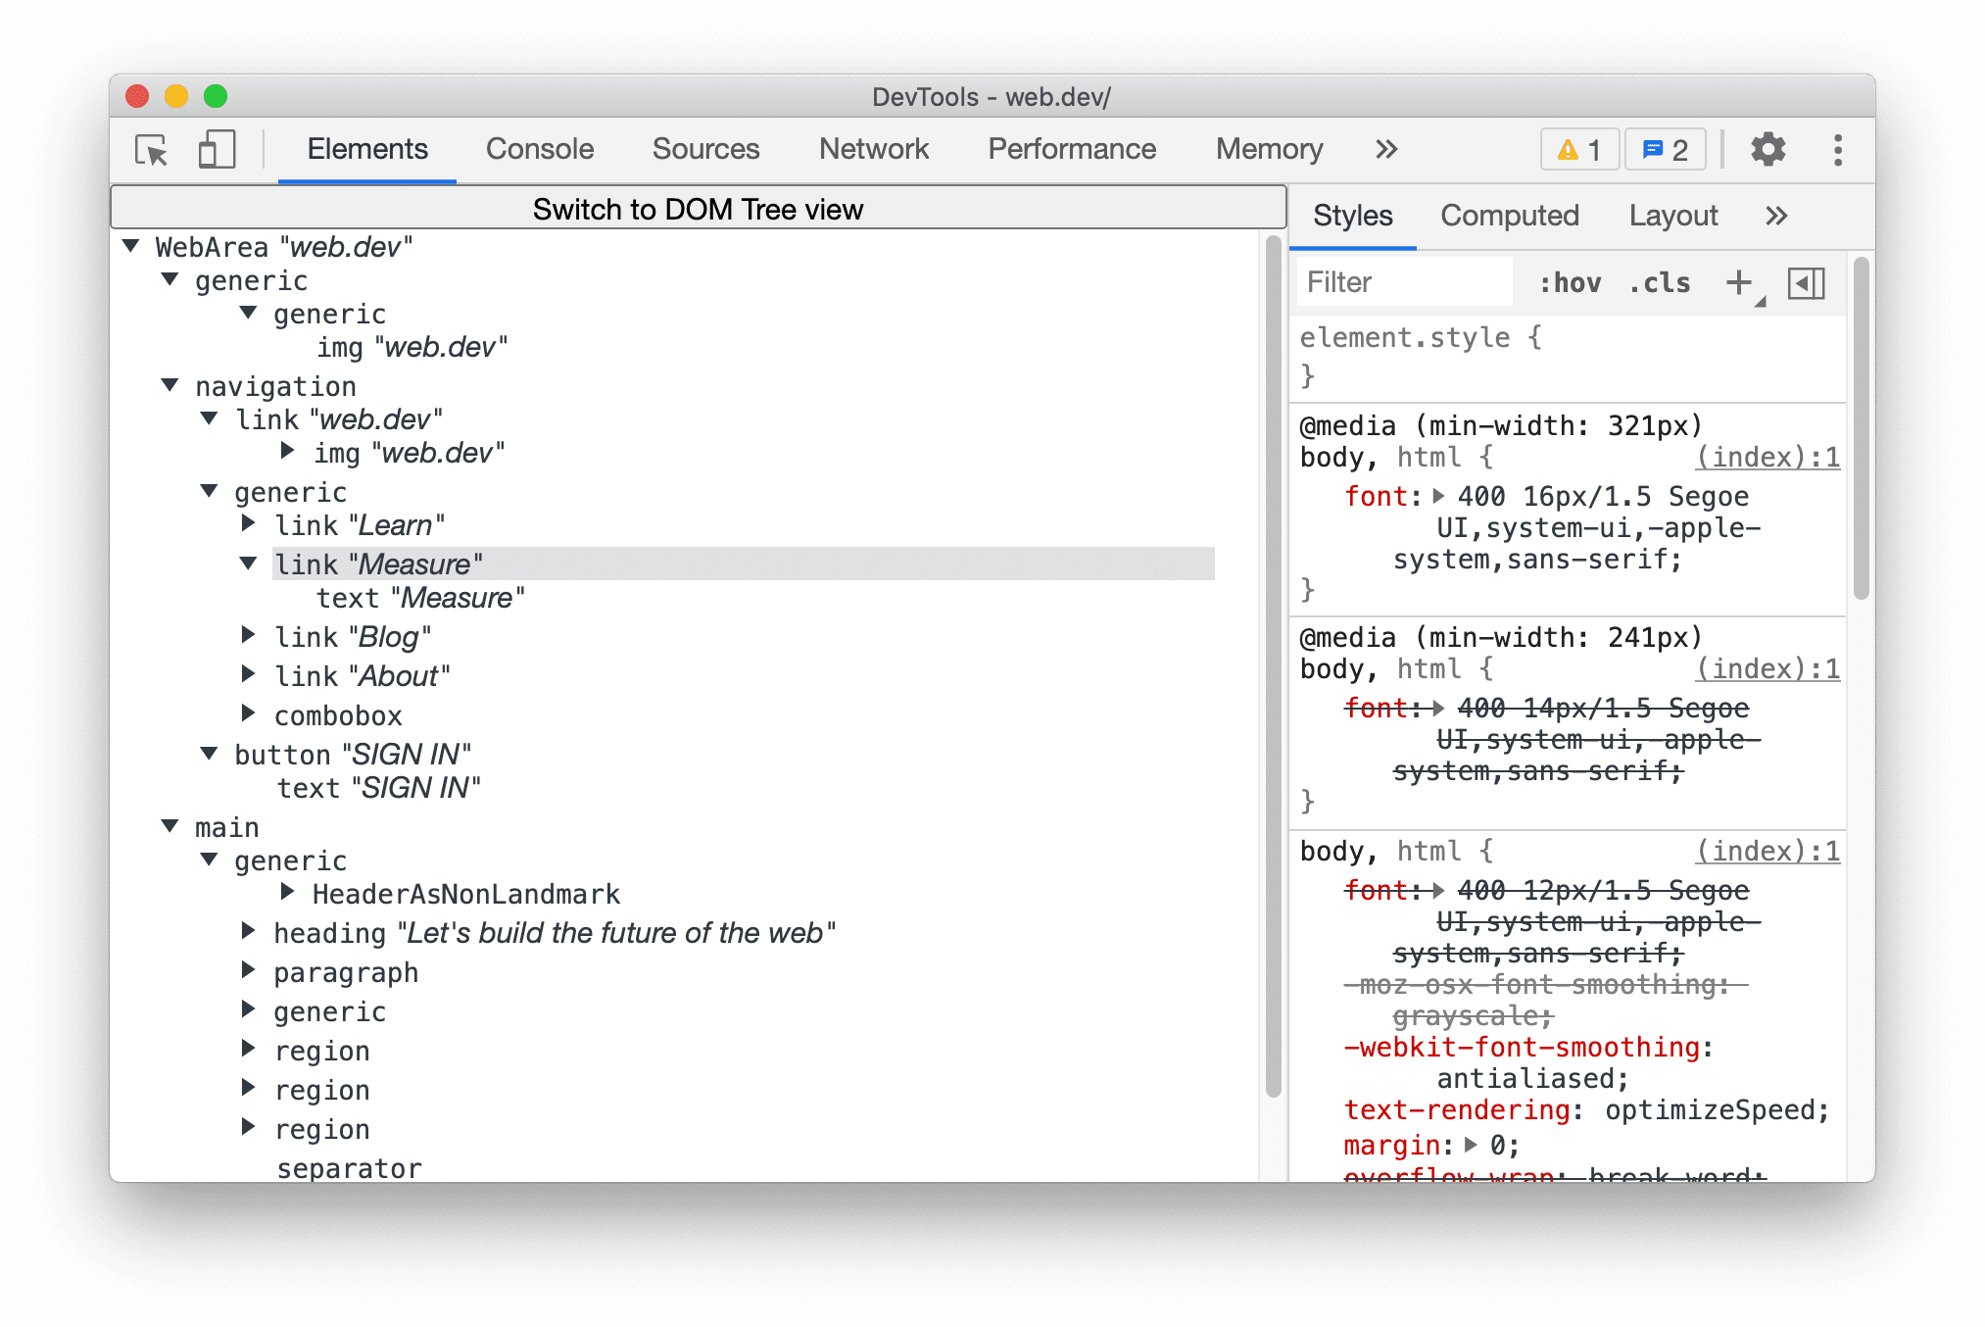This screenshot has width=1985, height=1327.
Task: Click the Elements panel tab
Action: [367, 147]
